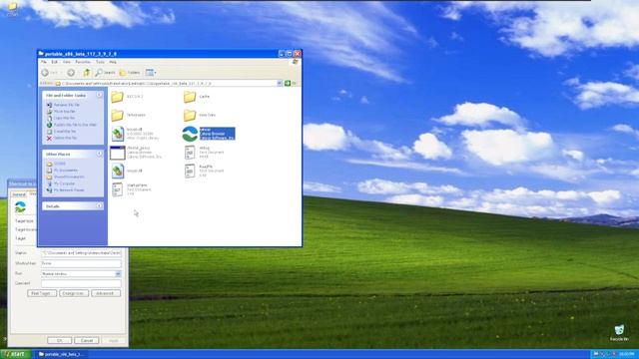Select the Cache folder
639x359 pixels.
tap(197, 97)
